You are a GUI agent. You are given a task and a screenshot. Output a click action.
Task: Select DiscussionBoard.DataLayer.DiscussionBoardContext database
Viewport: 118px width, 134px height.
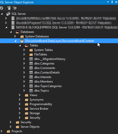[59, 41]
